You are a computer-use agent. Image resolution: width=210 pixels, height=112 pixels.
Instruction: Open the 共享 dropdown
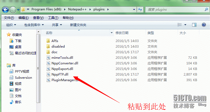point(57,25)
